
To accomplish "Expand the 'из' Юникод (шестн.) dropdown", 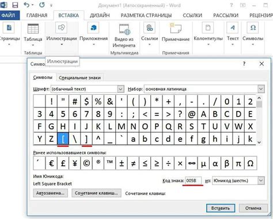I will tap(261, 180).
